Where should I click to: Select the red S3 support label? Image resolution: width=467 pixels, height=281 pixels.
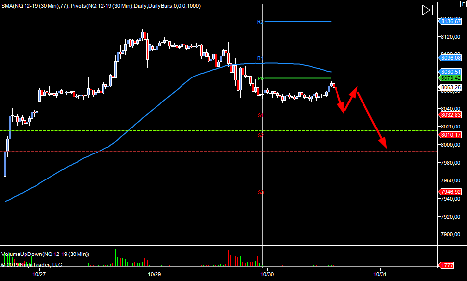260,192
